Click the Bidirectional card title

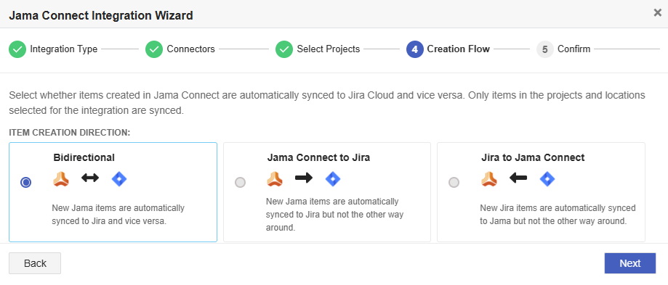[x=84, y=157]
